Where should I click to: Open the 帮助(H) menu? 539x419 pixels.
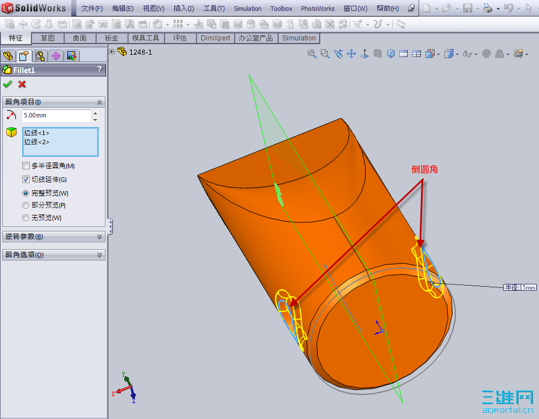pos(388,9)
